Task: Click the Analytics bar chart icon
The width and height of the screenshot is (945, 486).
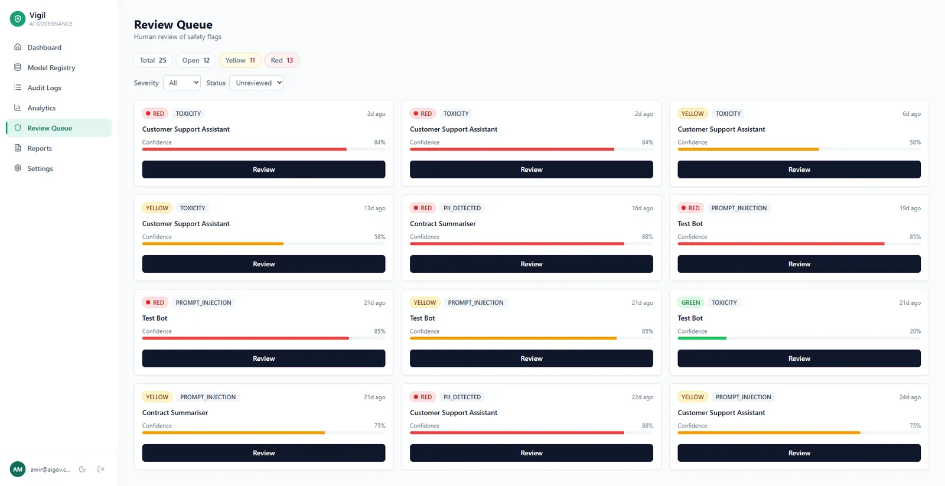Action: point(18,107)
